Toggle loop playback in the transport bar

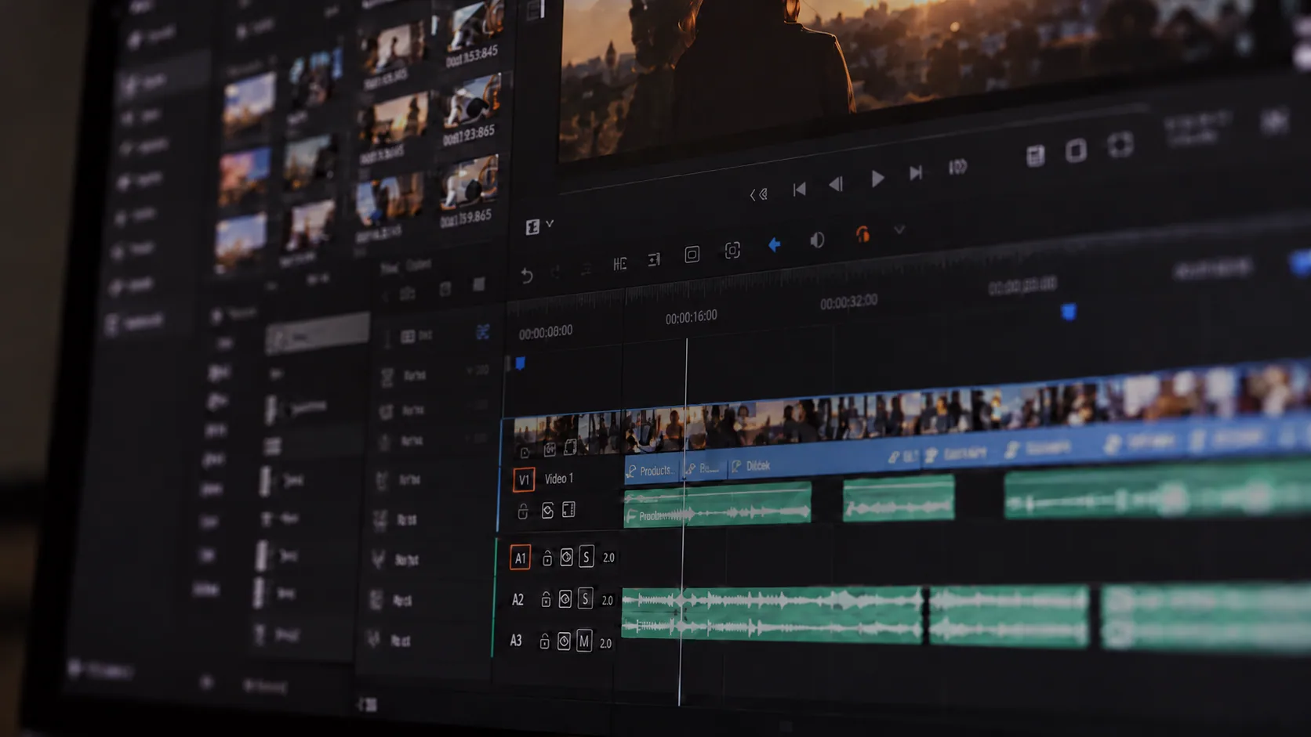tap(957, 167)
